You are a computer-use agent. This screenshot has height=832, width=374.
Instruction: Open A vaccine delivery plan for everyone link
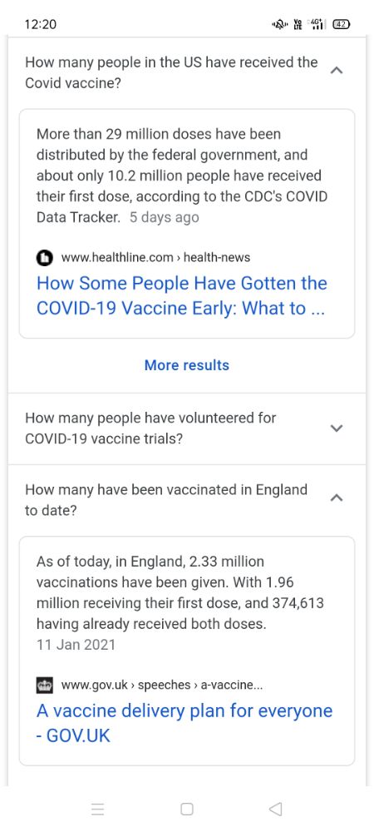185,723
